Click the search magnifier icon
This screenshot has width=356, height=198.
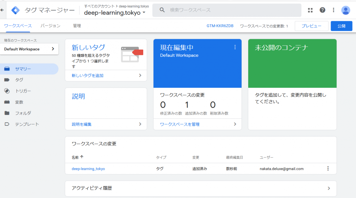pos(162,10)
